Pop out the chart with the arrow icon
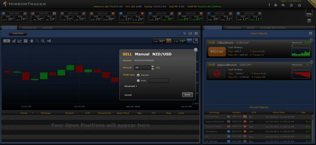 (x=196, y=41)
